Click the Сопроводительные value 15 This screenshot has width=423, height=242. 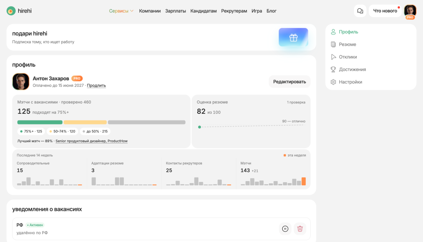[x=20, y=170]
